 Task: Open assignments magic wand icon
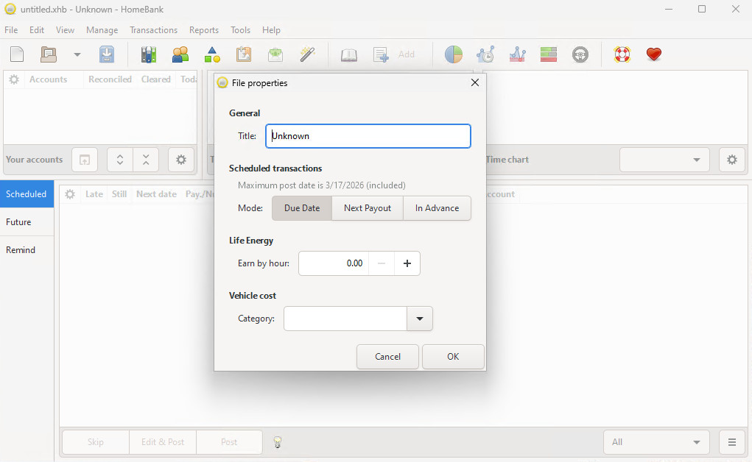pyautogui.click(x=307, y=54)
